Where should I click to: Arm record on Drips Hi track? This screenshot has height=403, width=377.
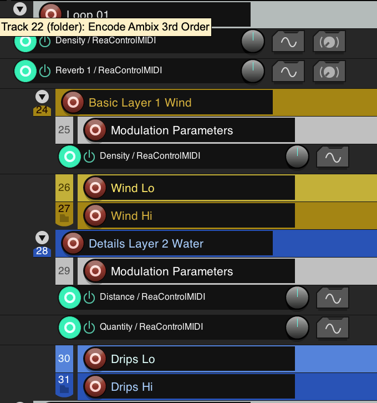coord(95,386)
